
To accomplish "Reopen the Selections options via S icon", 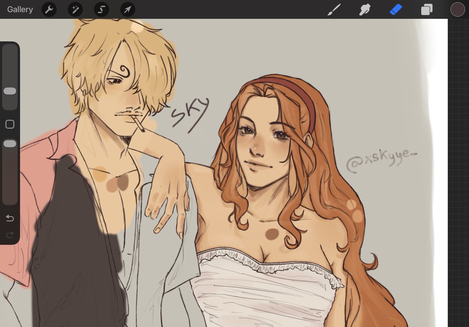I will (x=101, y=9).
